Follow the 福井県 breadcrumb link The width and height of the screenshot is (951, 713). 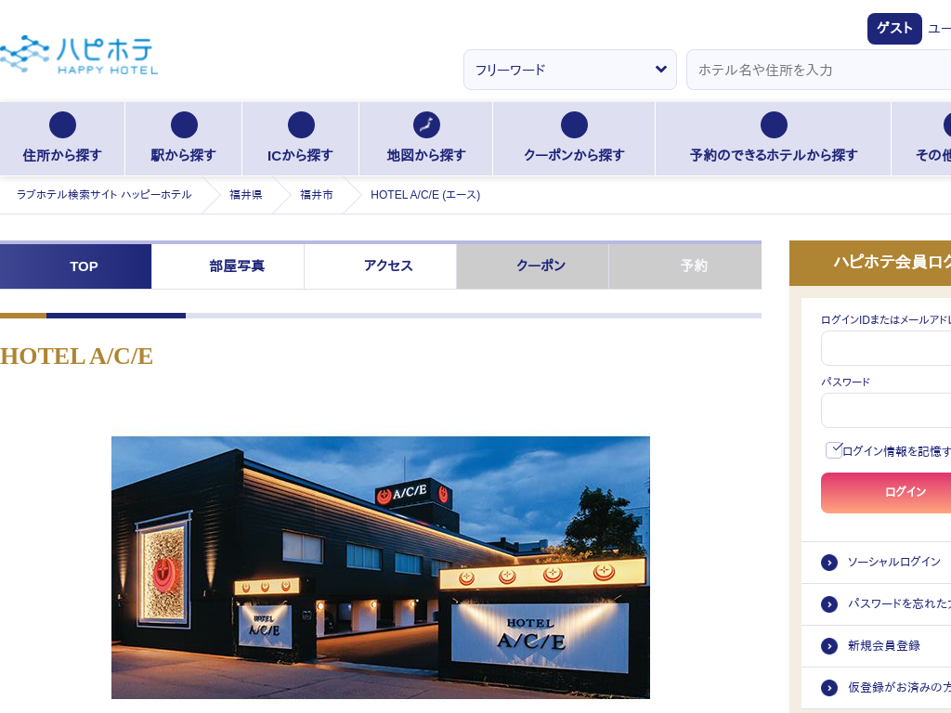tap(245, 195)
